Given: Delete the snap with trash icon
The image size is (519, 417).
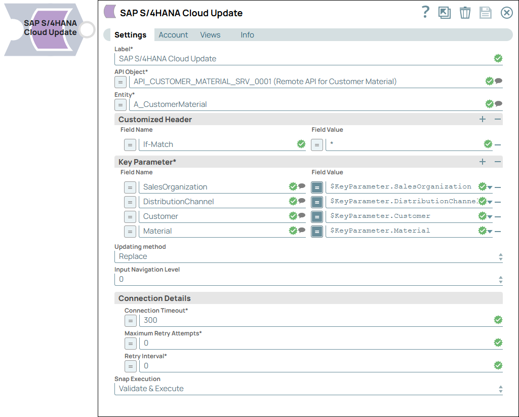Looking at the screenshot, I should click(x=465, y=13).
